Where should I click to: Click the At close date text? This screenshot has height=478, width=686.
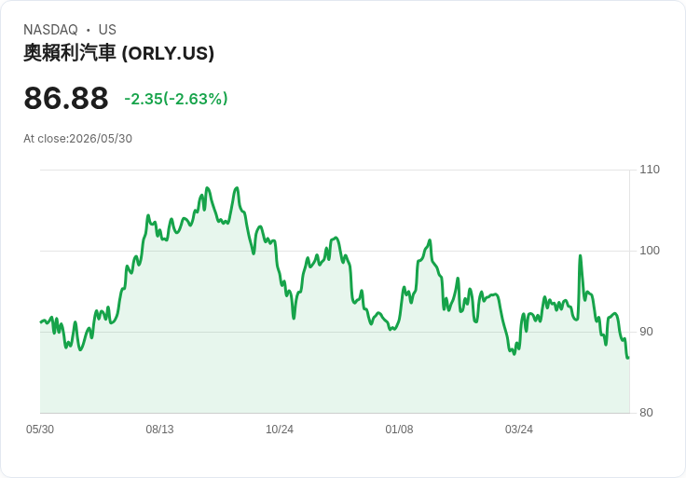click(78, 139)
